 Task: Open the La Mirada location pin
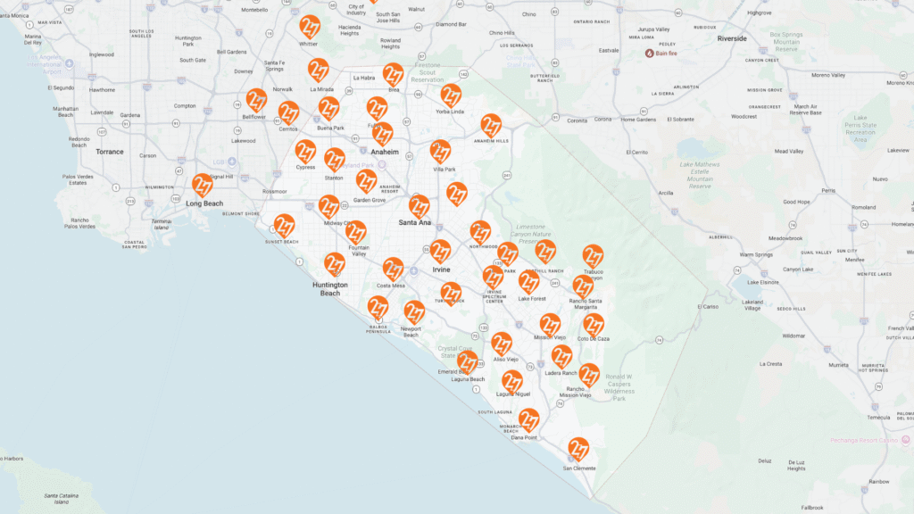[319, 70]
